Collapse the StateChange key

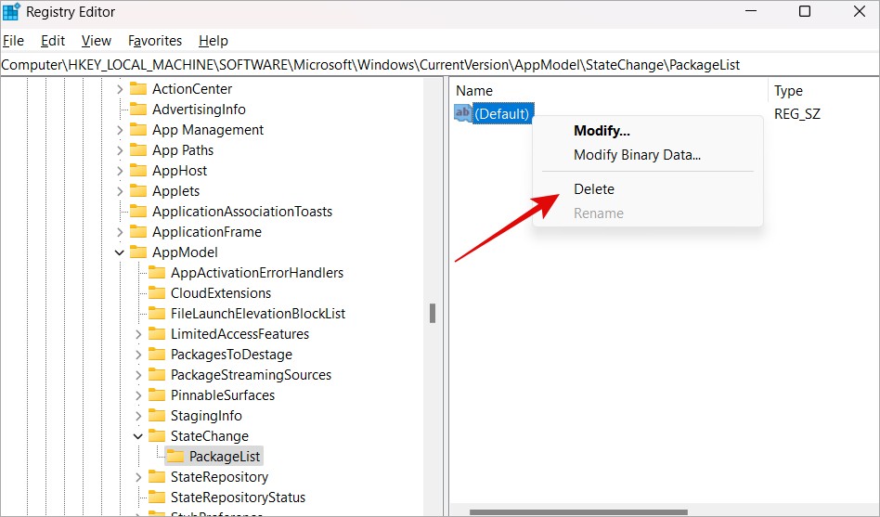138,436
